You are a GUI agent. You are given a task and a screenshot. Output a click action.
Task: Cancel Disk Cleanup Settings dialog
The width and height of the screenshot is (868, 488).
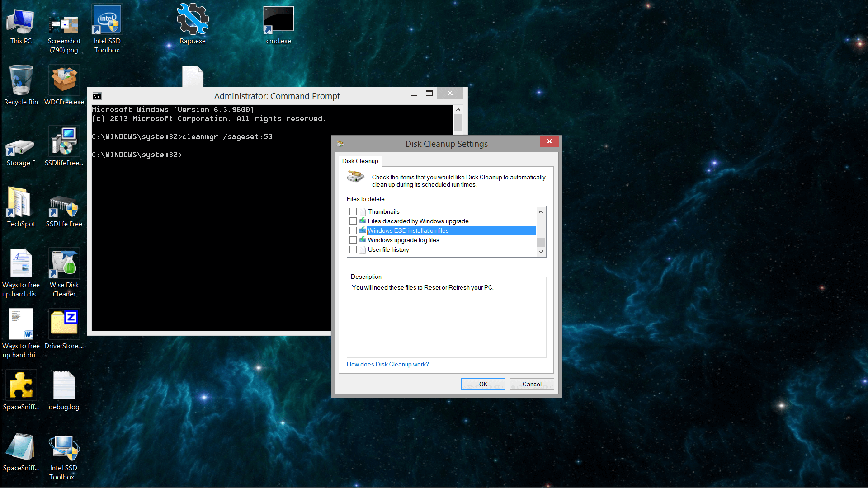(x=532, y=384)
